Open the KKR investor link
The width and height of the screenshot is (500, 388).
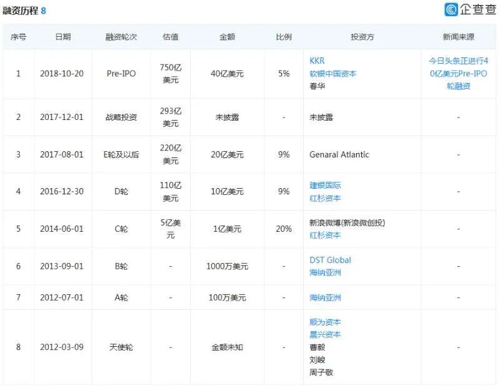pyautogui.click(x=317, y=61)
